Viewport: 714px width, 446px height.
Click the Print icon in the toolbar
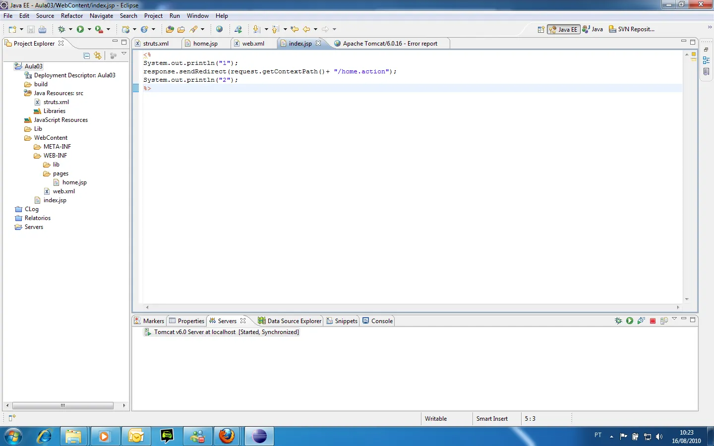pyautogui.click(x=42, y=29)
